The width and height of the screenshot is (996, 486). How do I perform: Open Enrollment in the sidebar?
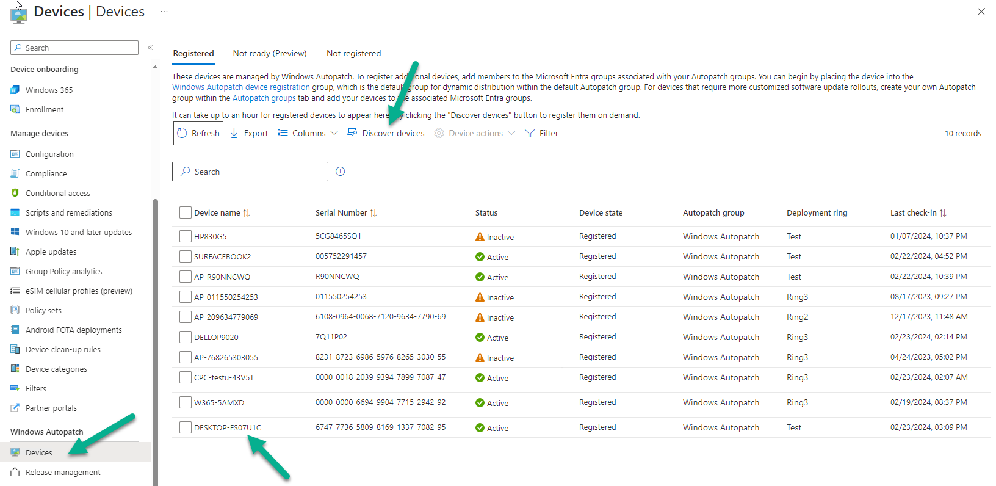[44, 109]
